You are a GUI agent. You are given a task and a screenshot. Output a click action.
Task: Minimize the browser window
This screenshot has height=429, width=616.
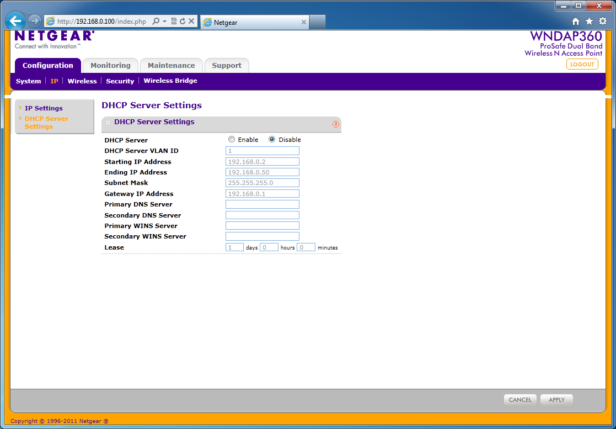[564, 6]
